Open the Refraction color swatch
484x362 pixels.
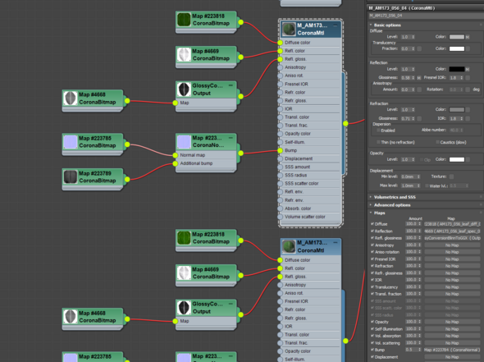click(x=457, y=110)
